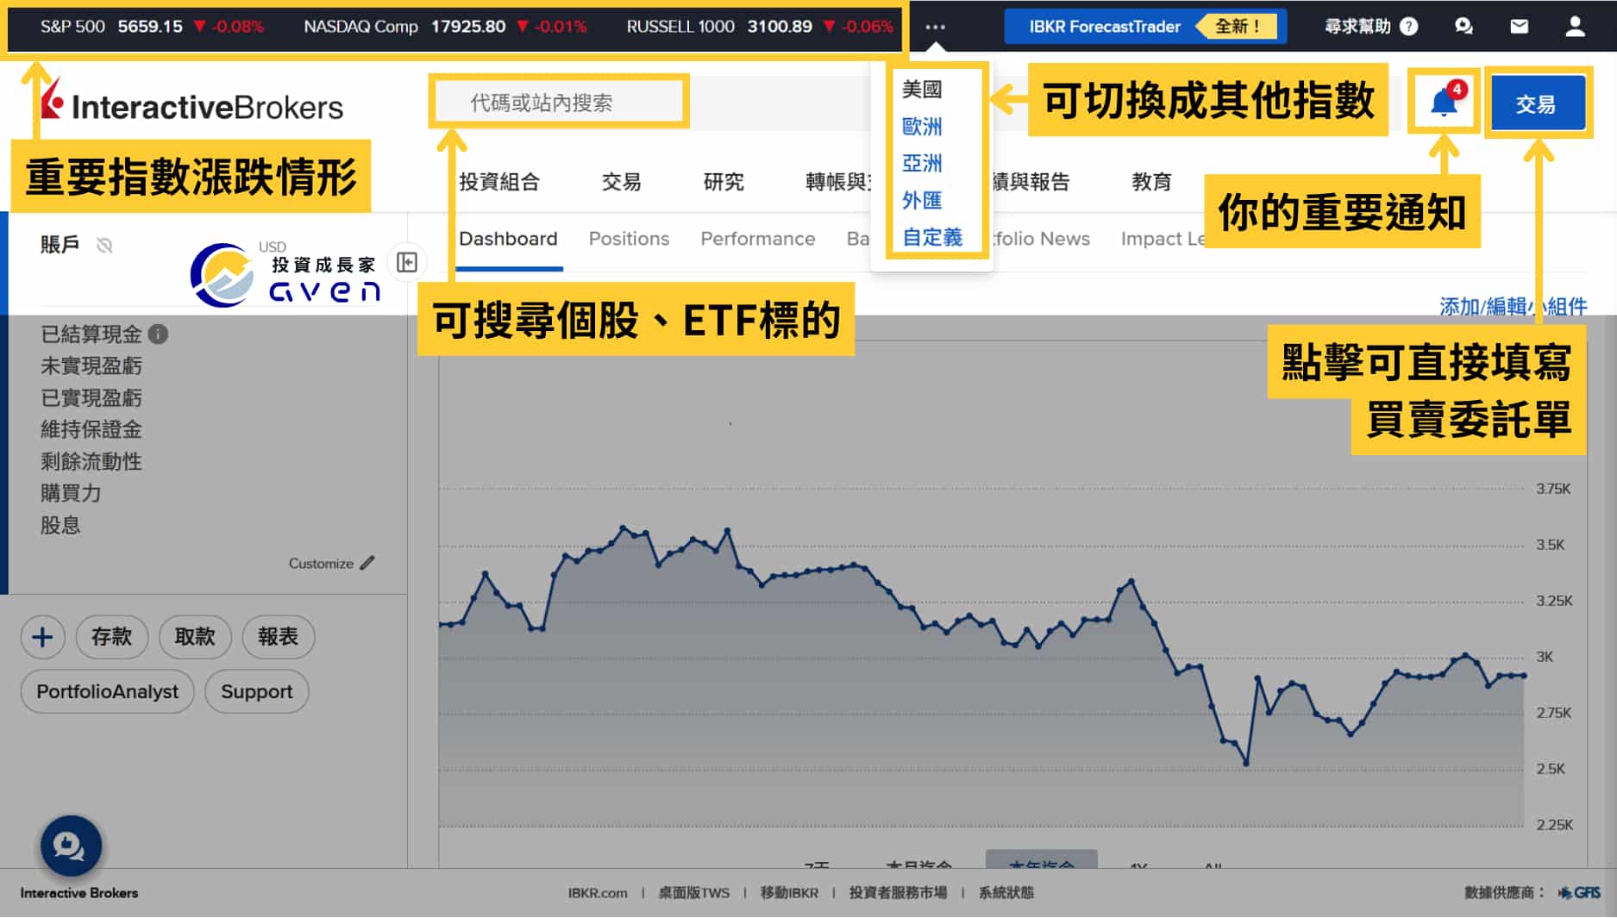Click the 購買力 account row

pyautogui.click(x=71, y=493)
